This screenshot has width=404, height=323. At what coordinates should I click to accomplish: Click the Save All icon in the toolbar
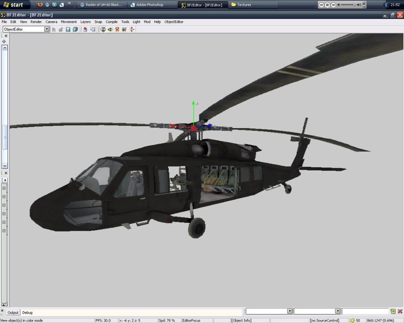point(75,30)
